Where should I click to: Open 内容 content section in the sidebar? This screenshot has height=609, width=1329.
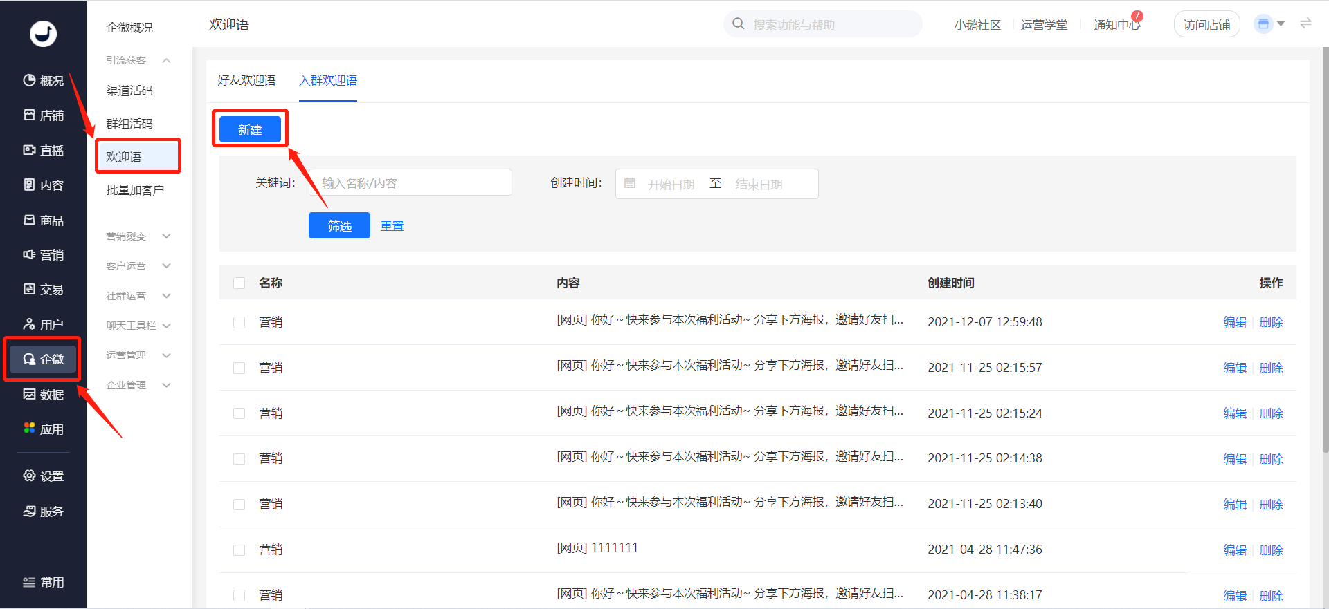coord(43,185)
